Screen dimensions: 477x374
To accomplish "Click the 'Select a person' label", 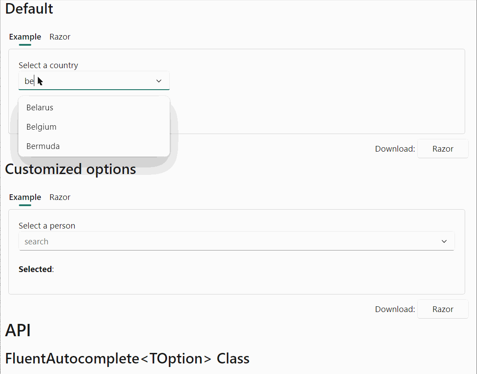I will (x=47, y=225).
